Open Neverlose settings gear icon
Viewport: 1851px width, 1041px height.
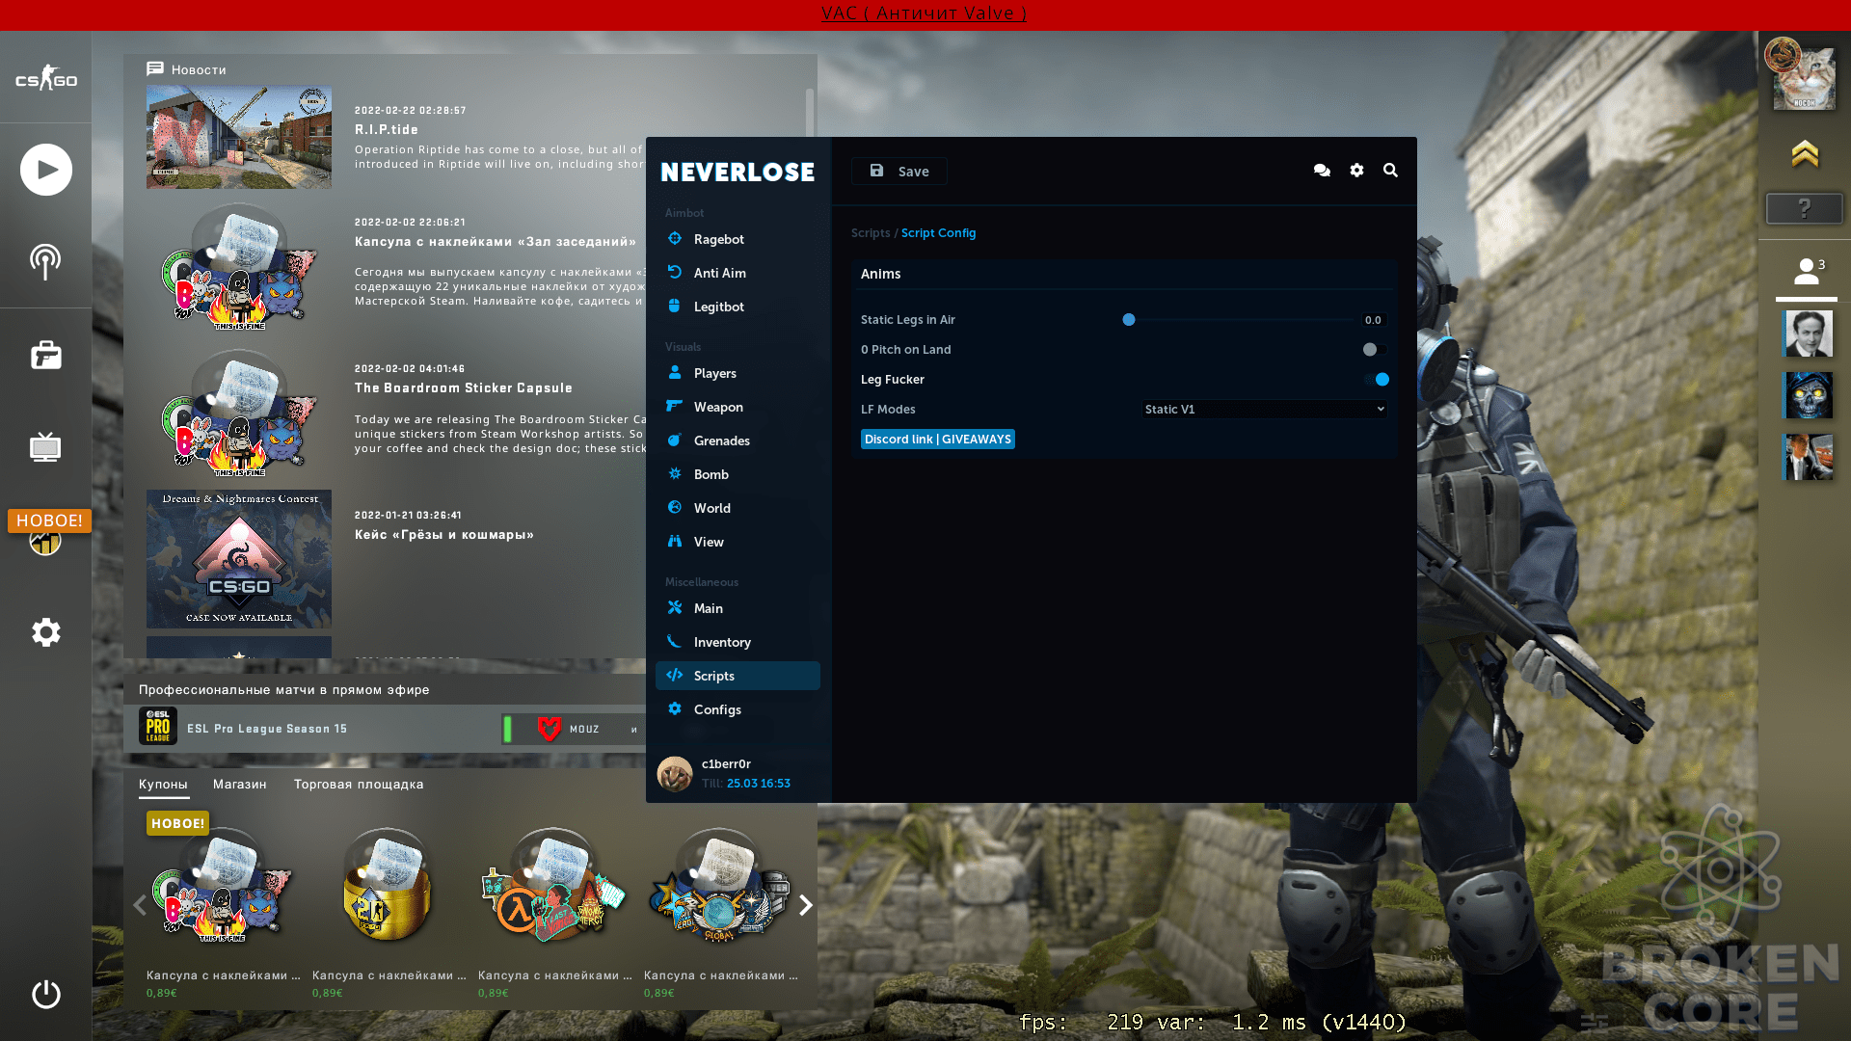coord(1356,171)
